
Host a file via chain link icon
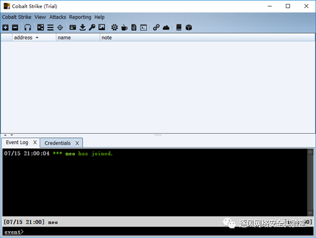click(x=156, y=27)
